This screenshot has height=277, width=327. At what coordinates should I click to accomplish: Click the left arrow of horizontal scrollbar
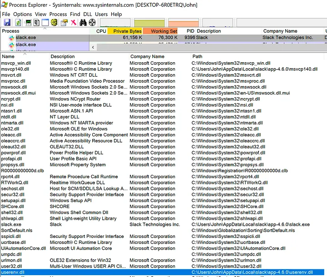pyautogui.click(x=94, y=47)
